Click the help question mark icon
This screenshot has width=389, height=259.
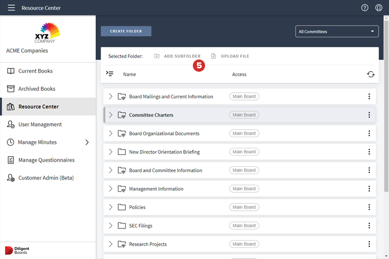tap(365, 8)
